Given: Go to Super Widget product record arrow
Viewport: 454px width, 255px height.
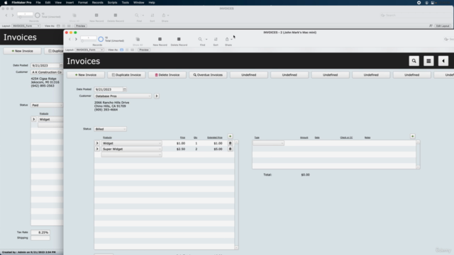Looking at the screenshot, I should pos(97,149).
